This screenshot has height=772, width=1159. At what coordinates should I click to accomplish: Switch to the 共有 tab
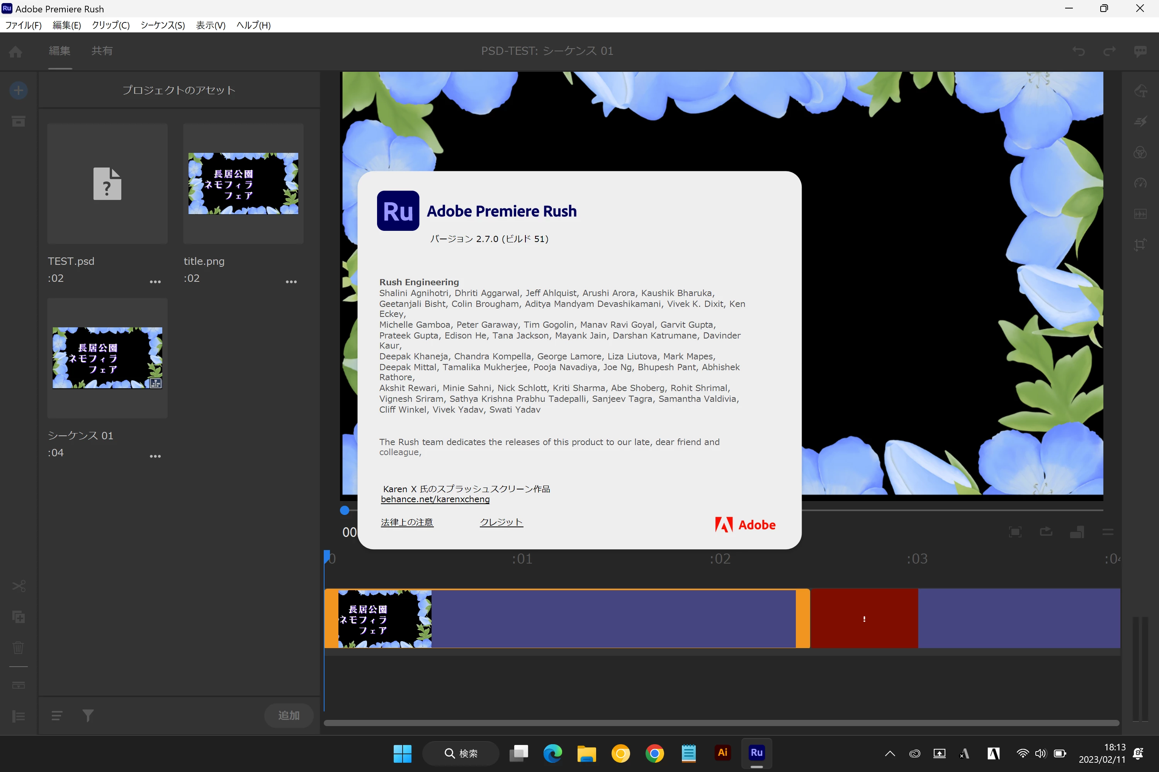[102, 51]
